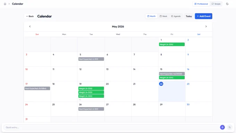Switch to Simple mode

coord(216,4)
